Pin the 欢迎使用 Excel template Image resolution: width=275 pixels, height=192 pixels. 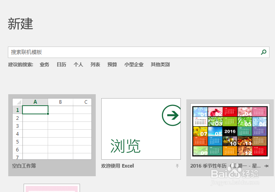177,166
